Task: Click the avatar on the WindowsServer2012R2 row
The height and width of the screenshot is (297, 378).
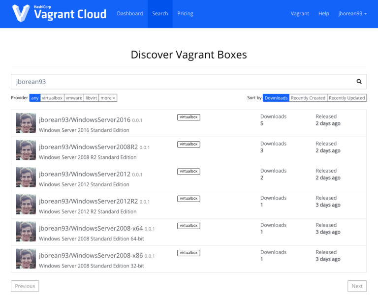Action: (26, 205)
